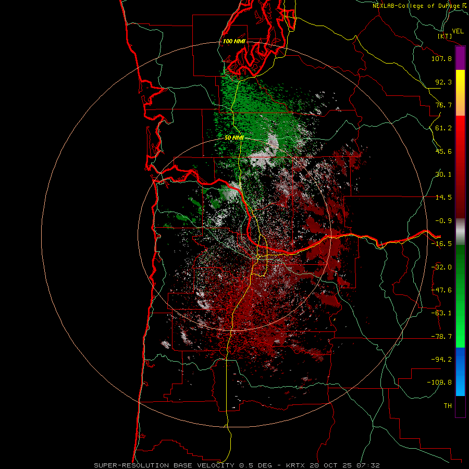Click the -47.6 velocity scale value
Screen dimensions: 469x469
pyautogui.click(x=441, y=290)
